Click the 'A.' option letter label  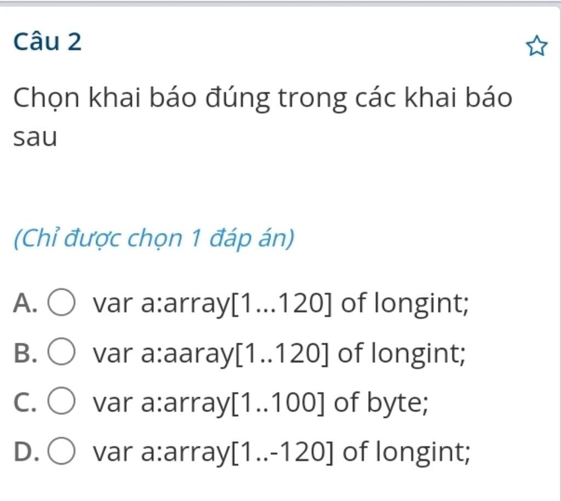point(25,303)
